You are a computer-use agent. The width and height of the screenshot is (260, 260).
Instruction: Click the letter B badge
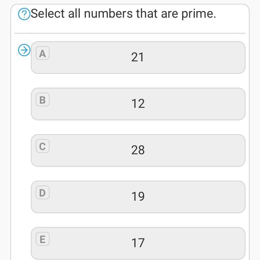coord(42,100)
